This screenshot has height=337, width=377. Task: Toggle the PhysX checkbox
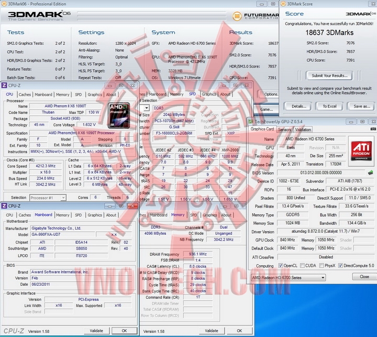321,266
